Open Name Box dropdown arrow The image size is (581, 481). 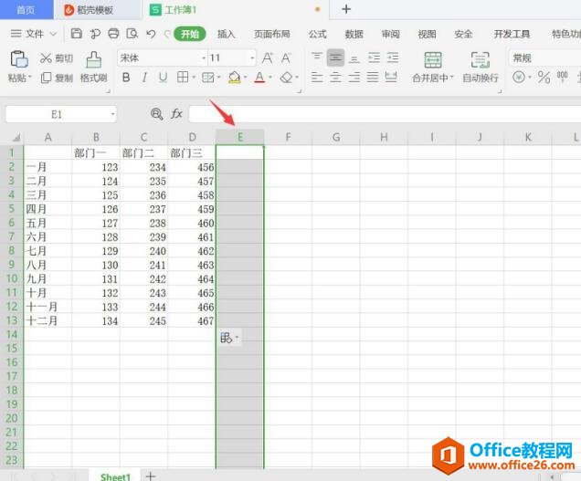point(112,114)
